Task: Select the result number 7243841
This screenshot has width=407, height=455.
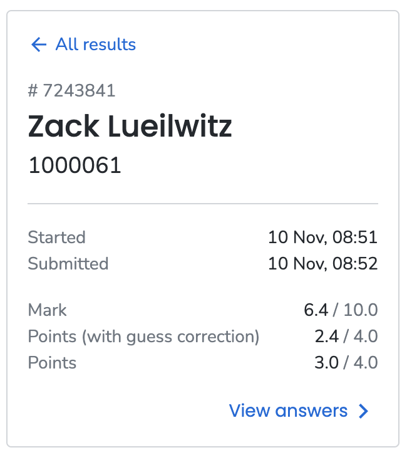Action: (79, 91)
